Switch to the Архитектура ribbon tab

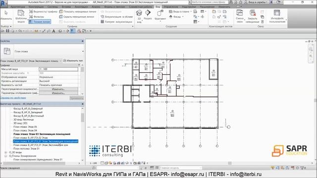[x=18, y=6]
